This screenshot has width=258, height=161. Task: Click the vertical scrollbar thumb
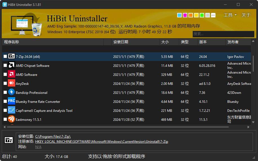(x=253, y=64)
